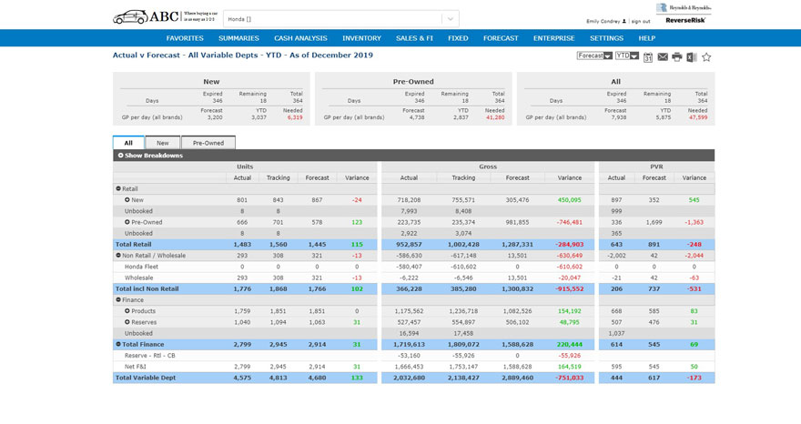
Task: Click the Honda Fleet row label
Action: coord(141,267)
